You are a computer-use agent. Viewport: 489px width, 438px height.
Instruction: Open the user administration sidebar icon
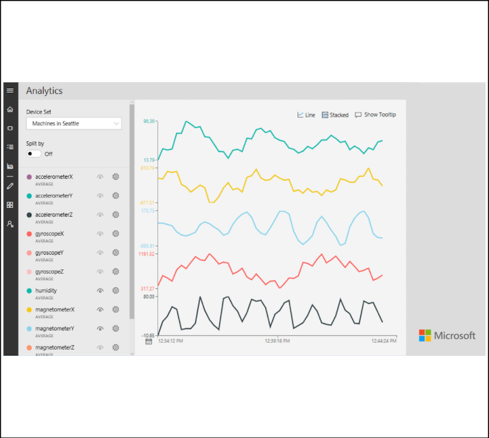click(10, 224)
